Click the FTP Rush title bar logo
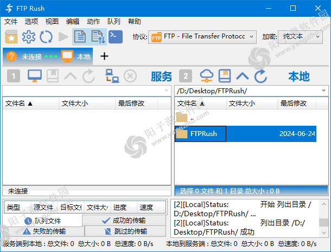 (9, 8)
